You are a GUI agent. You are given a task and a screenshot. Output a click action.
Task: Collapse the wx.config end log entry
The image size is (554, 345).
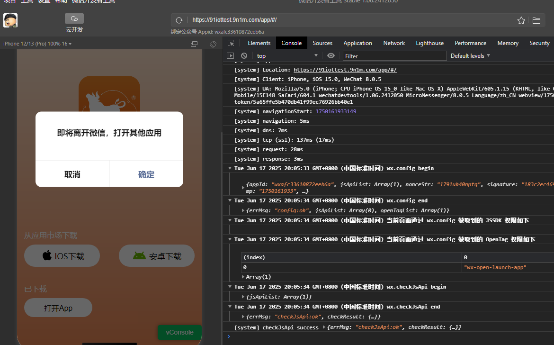[x=230, y=200]
